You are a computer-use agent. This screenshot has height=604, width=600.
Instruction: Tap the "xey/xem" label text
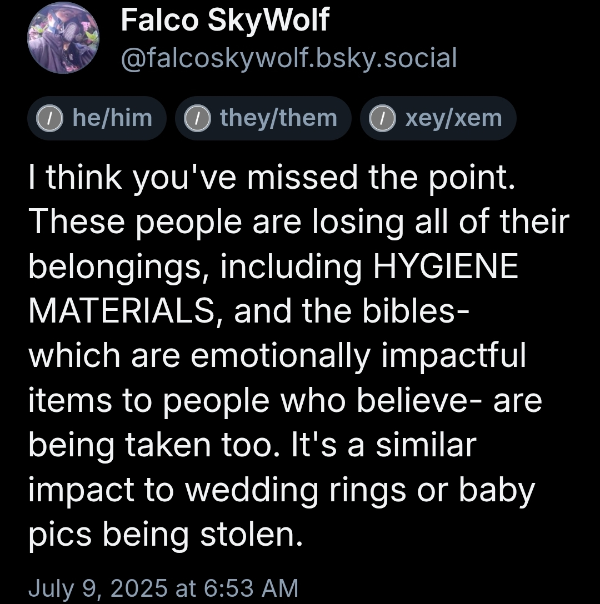point(453,118)
